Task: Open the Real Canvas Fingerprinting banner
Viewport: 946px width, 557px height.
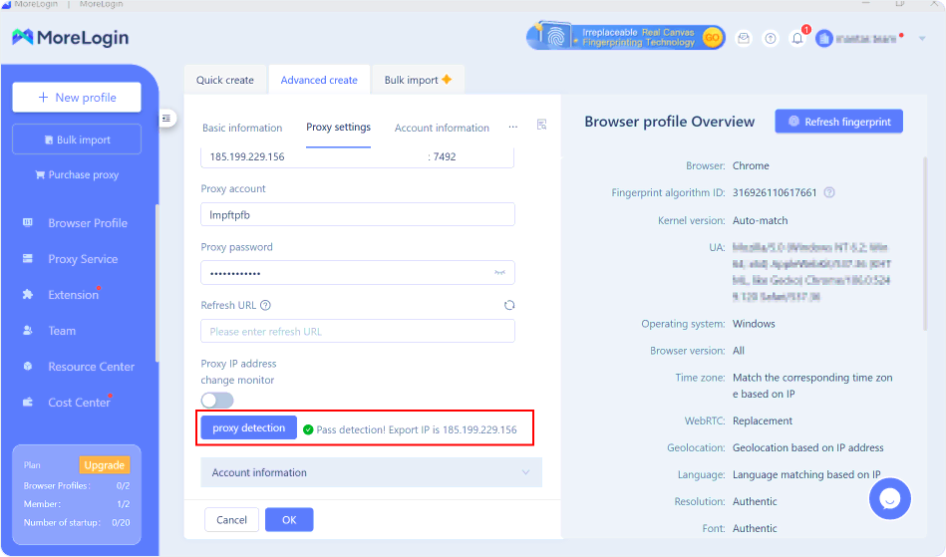Action: [626, 38]
